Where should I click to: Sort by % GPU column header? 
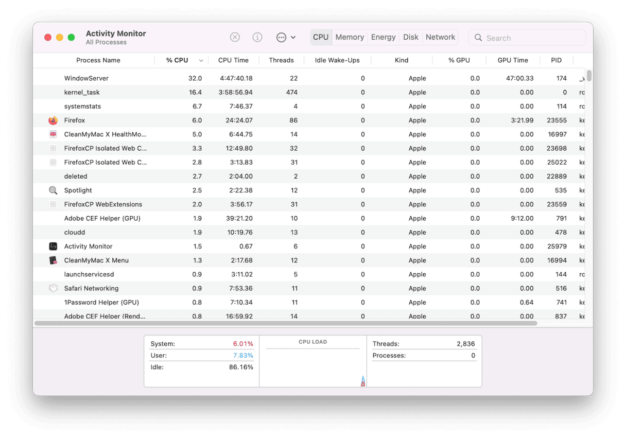459,60
